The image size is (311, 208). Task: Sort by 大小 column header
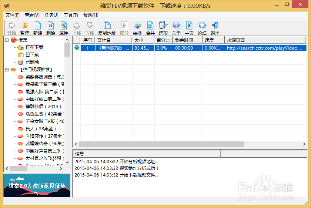[x=143, y=40]
